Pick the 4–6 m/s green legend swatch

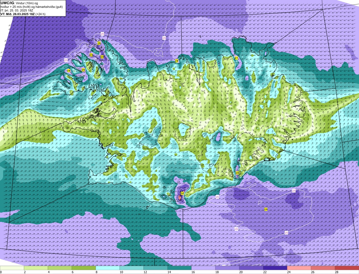click(60, 268)
